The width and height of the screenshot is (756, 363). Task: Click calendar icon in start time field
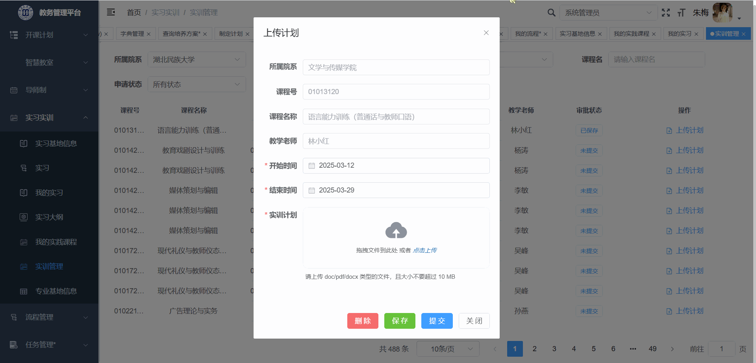311,166
